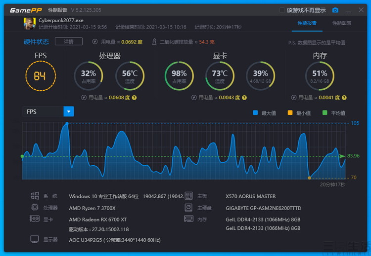Screen dimensions: 371x256
Task: Click the 主板 motherboard icon
Action: (188, 196)
